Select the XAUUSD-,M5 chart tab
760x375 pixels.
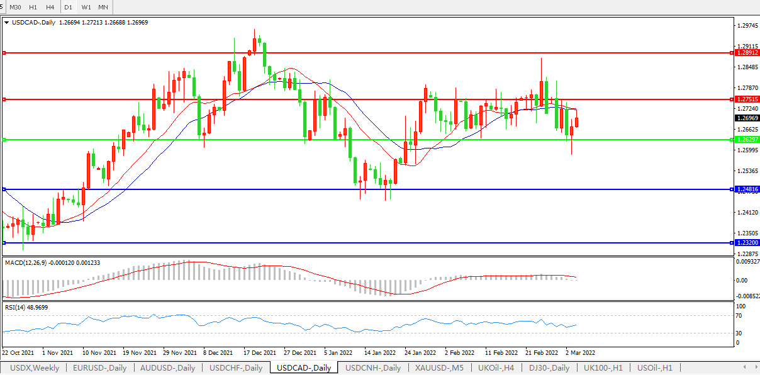[x=440, y=368]
